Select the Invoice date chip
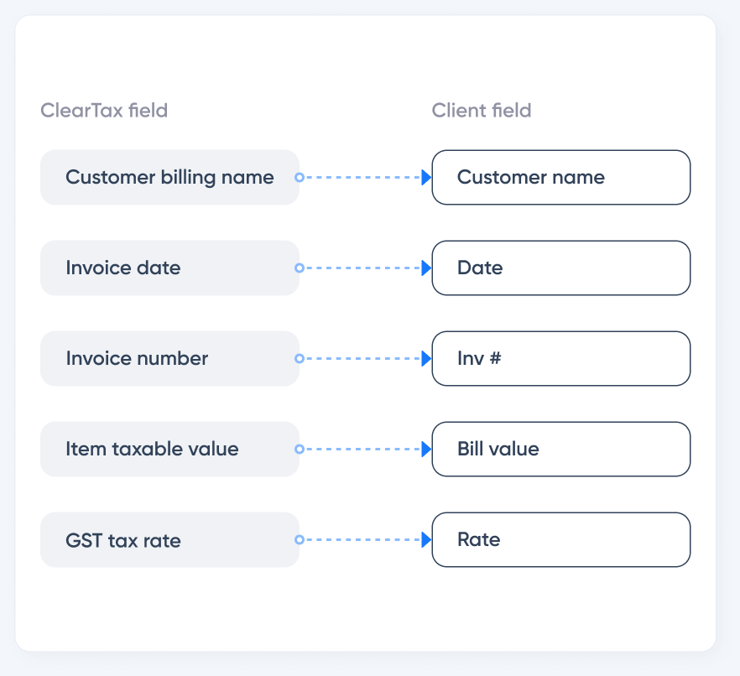Image resolution: width=740 pixels, height=676 pixels. [169, 268]
